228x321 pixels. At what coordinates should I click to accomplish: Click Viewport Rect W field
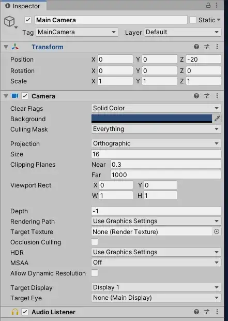pyautogui.click(x=116, y=196)
